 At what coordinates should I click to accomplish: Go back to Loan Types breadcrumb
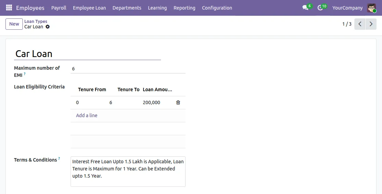coord(35,21)
